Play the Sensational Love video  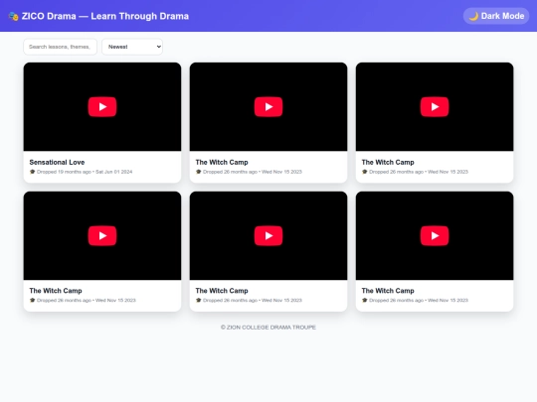pos(102,107)
